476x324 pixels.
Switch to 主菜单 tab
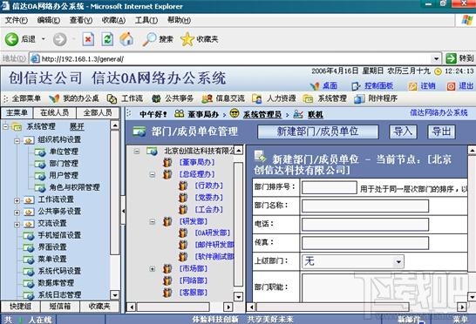click(x=17, y=113)
